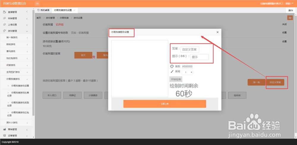Expand 核销管理 menu
This screenshot has height=145, width=297.
27,19
